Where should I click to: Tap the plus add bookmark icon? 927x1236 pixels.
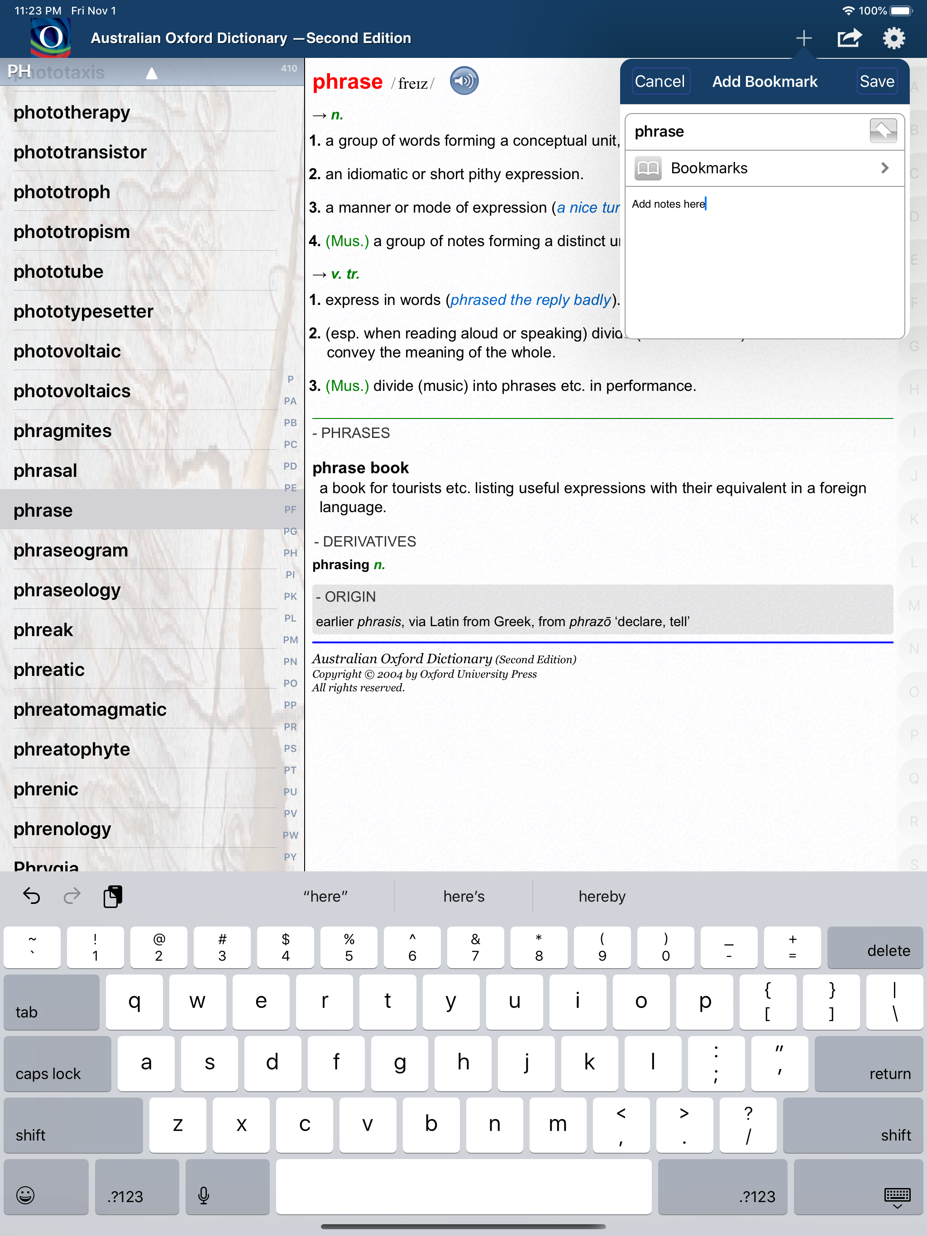803,38
